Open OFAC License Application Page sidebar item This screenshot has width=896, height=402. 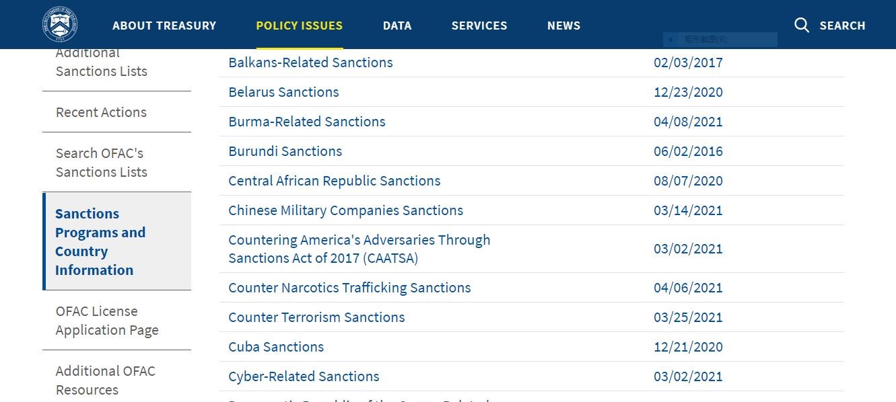pos(107,321)
